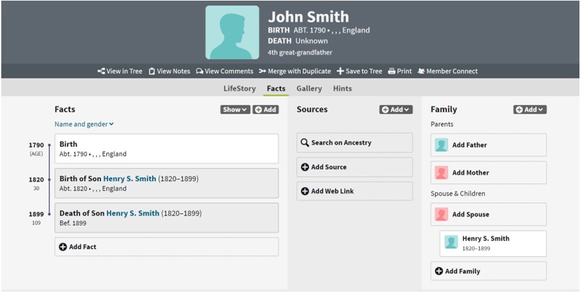Switch to the LifeStory tab
582x293 pixels.
coord(239,89)
